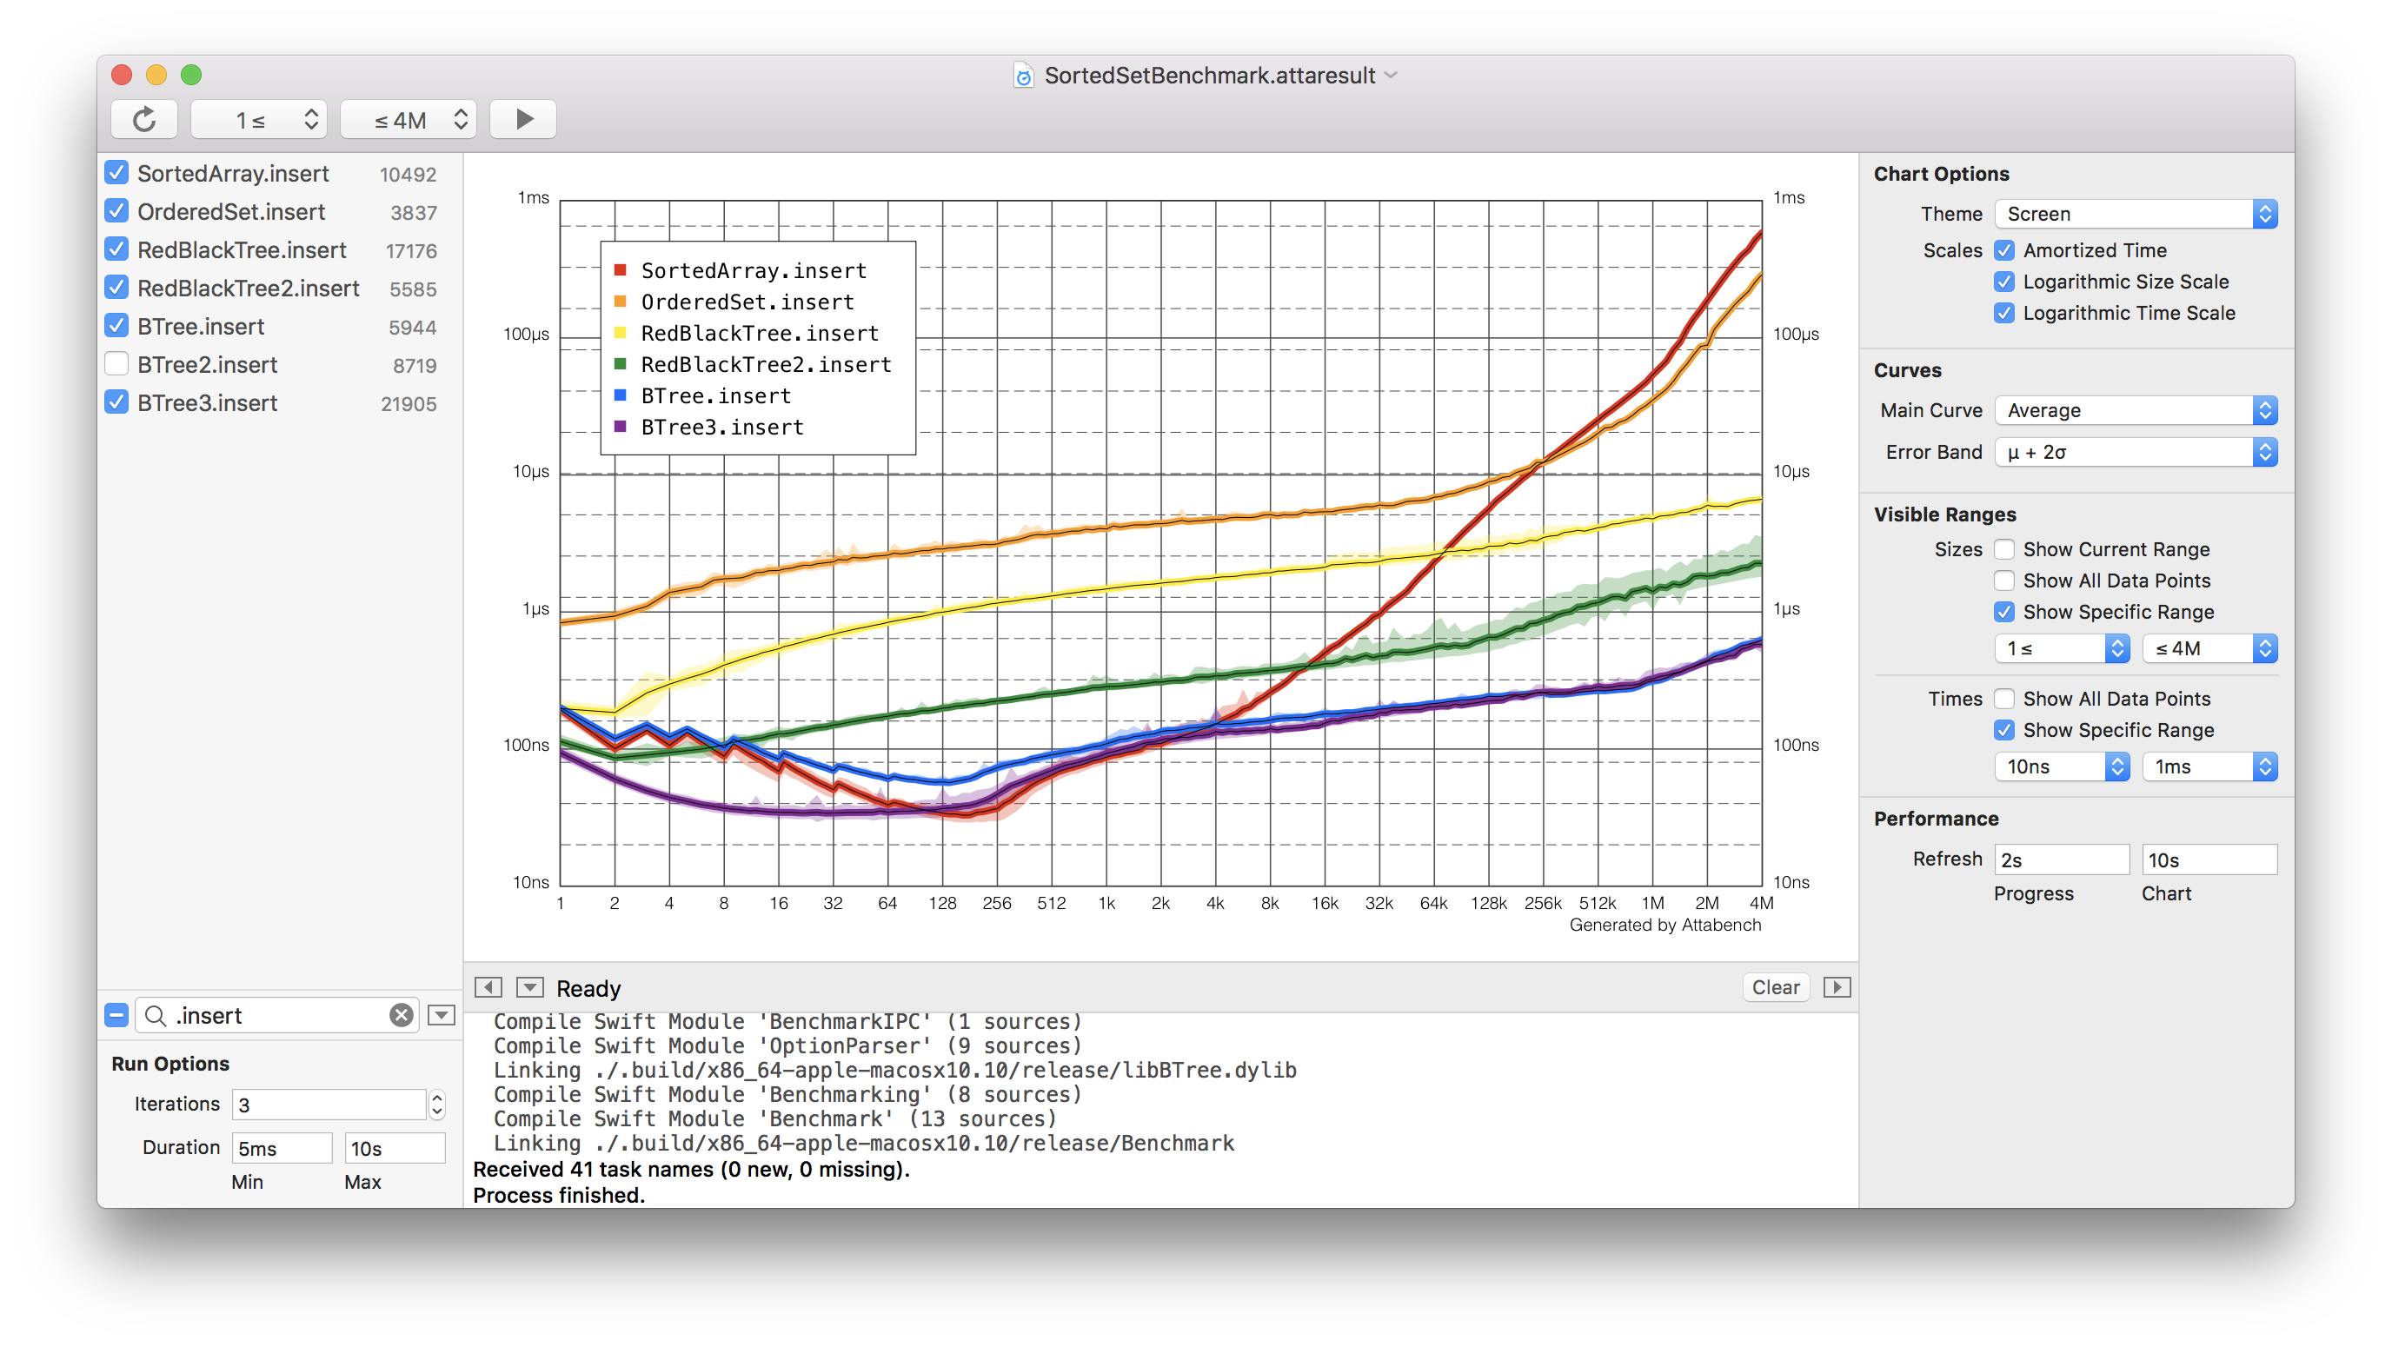The height and width of the screenshot is (1347, 2392).
Task: Click the back navigation arrow icon
Action: 488,987
